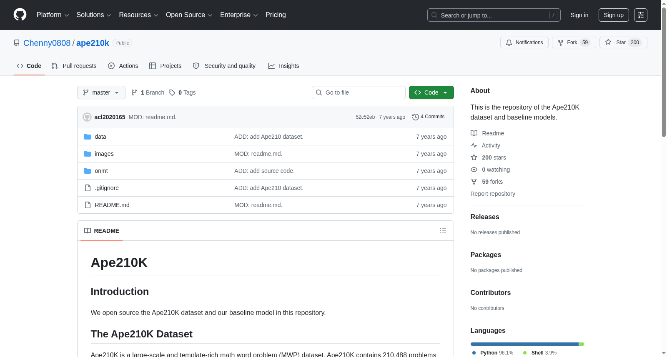
Task: Open the Pricing link
Action: [276, 15]
